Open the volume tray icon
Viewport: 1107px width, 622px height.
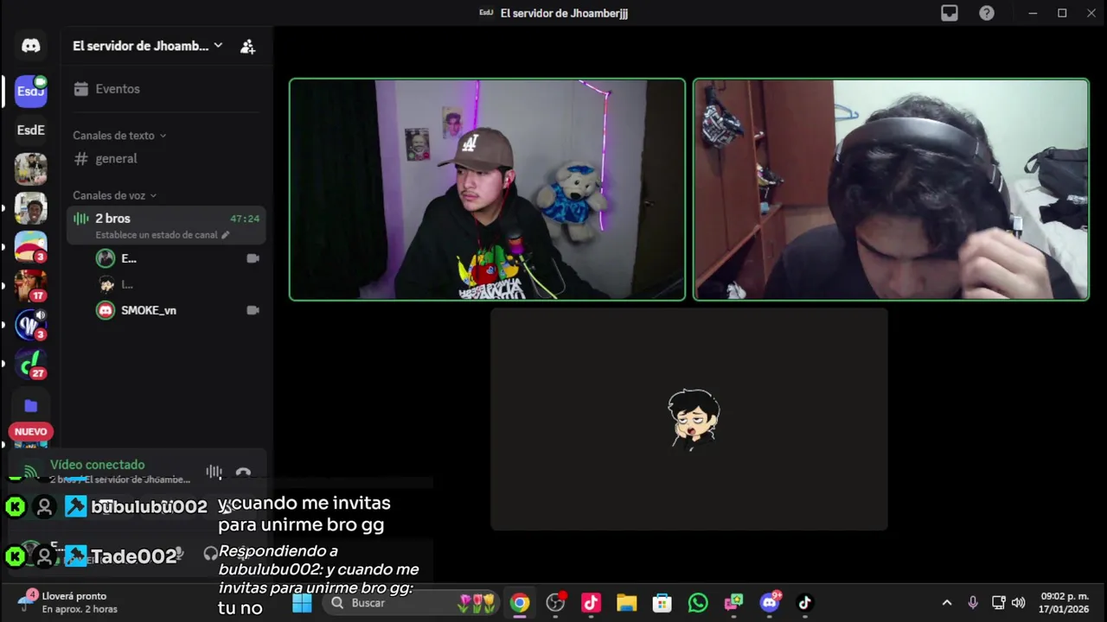[x=1018, y=602]
